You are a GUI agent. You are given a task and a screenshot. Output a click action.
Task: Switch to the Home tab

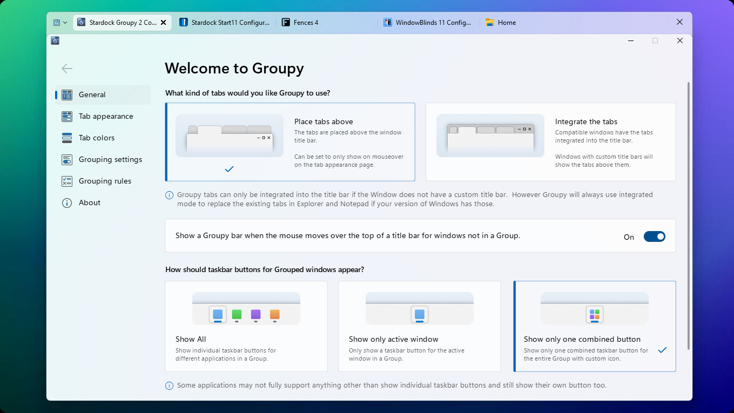(507, 22)
